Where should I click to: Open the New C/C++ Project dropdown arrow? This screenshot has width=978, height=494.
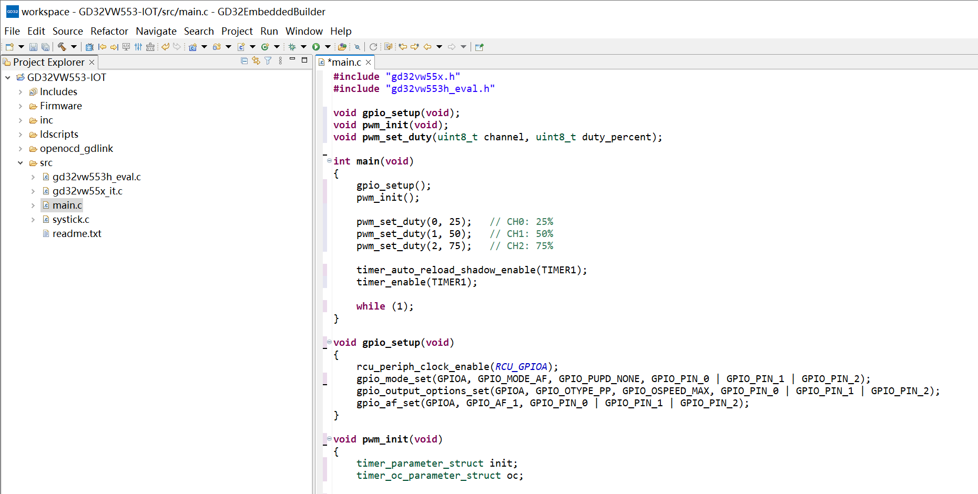coord(204,47)
